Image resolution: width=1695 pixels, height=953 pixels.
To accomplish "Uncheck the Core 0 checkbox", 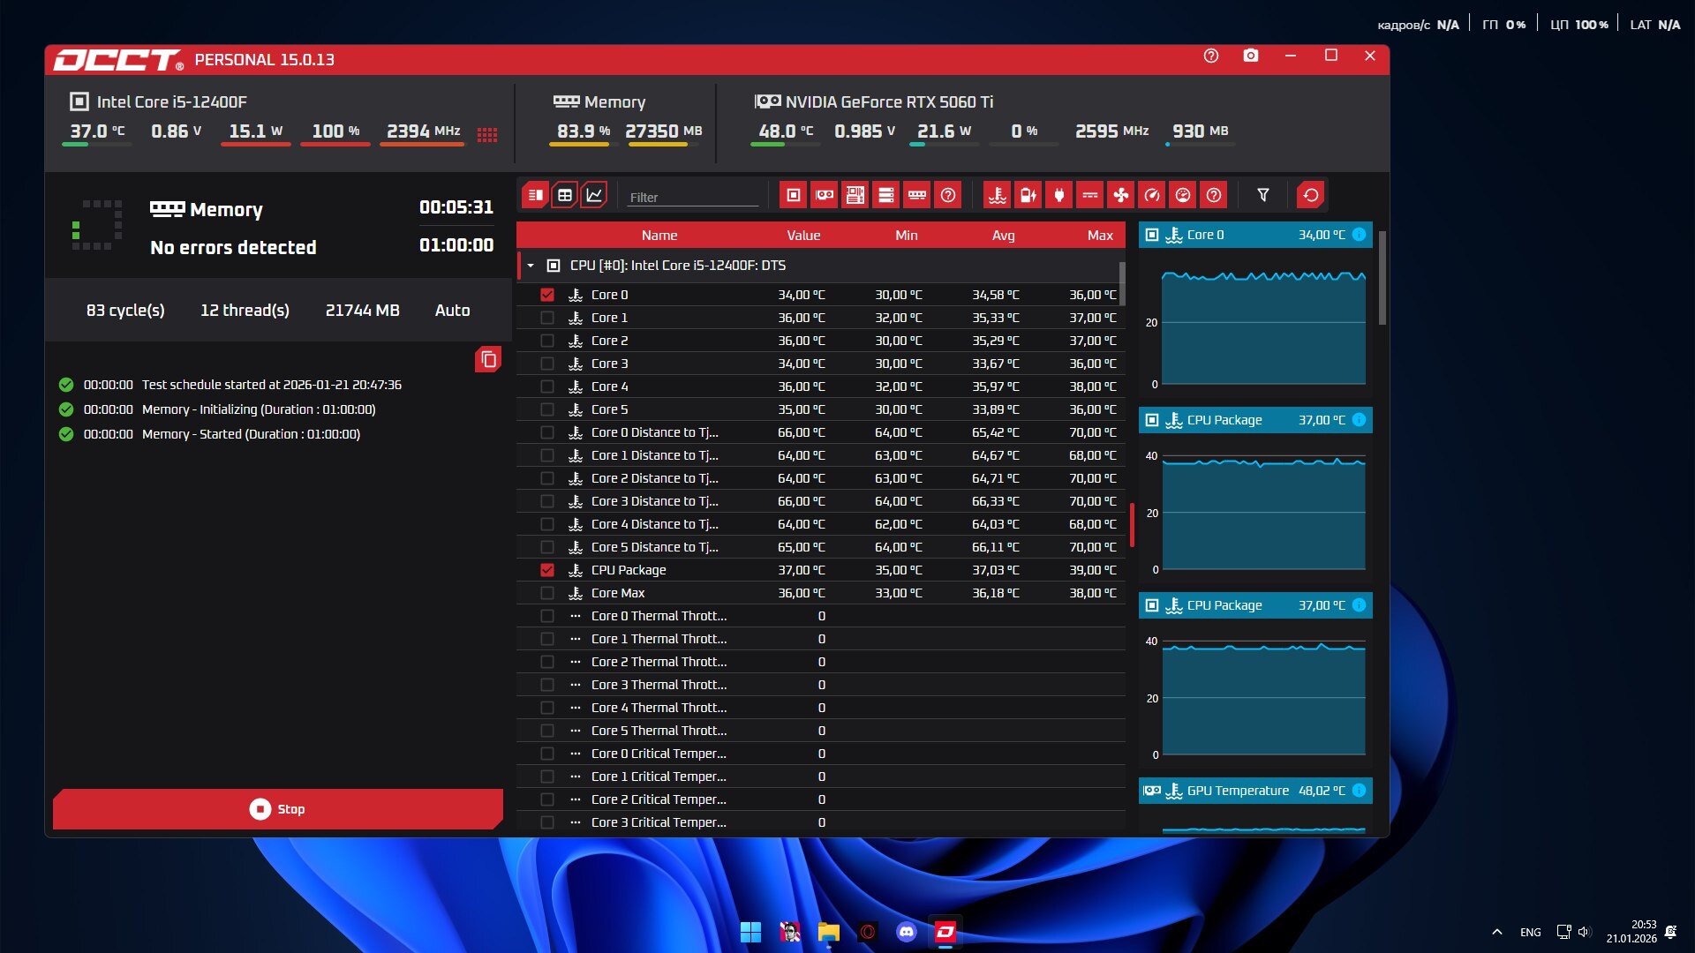I will pyautogui.click(x=547, y=295).
